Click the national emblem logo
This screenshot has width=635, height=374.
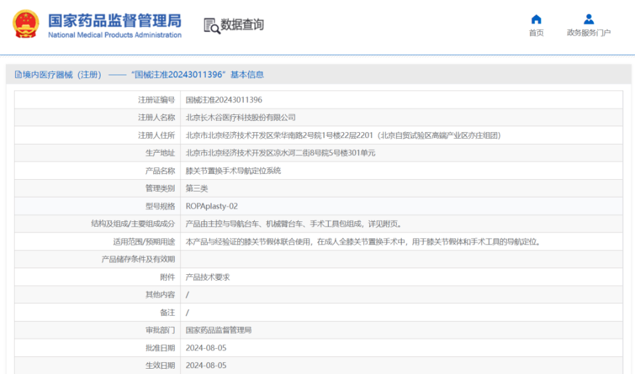(x=26, y=24)
